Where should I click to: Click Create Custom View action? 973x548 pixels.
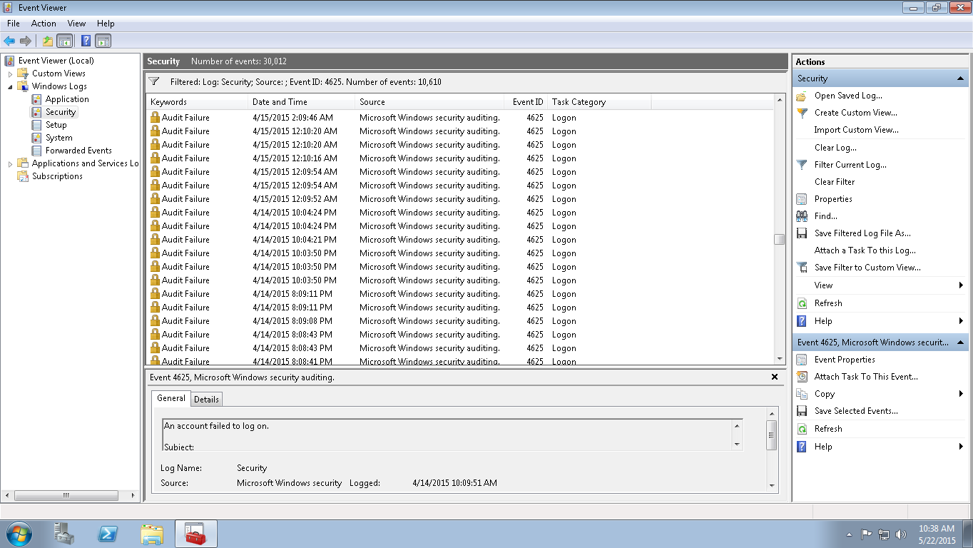point(856,113)
